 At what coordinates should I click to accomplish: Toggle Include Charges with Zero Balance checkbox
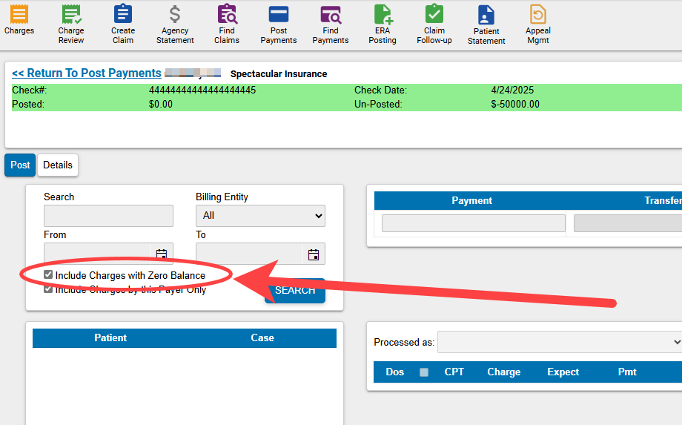(48, 275)
